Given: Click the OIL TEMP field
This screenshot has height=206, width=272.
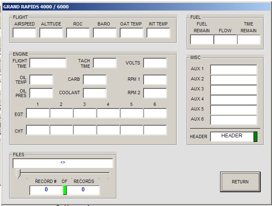Looking at the screenshot, I should pos(41,80).
